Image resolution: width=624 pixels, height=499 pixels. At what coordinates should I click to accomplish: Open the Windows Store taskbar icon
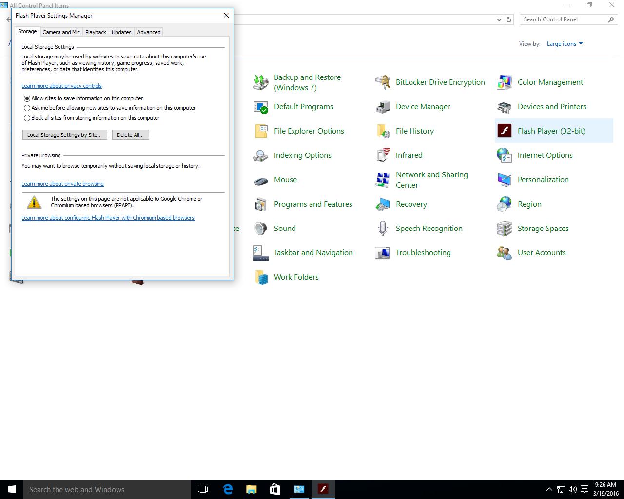(275, 489)
